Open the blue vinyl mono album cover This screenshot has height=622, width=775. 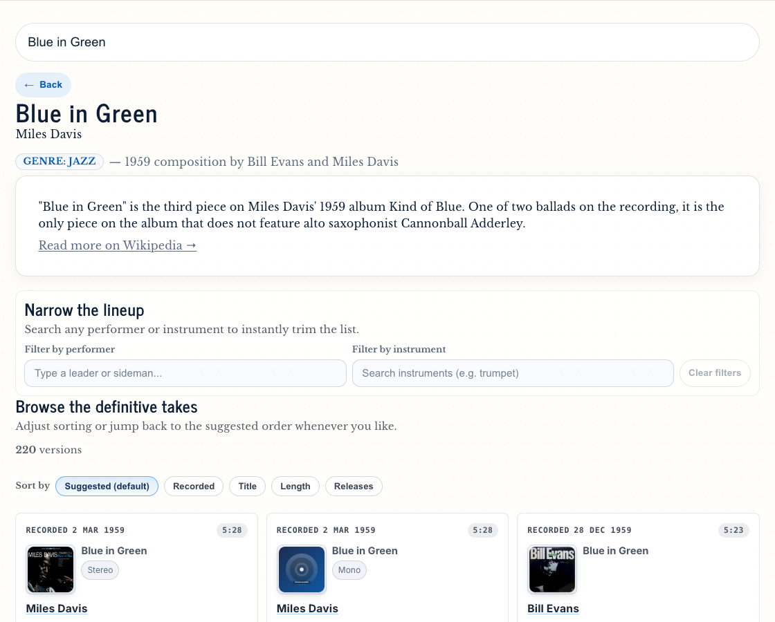pos(301,569)
